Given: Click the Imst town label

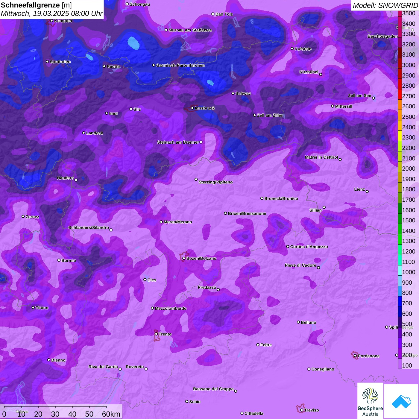Looking at the screenshot, I should 113,113.
